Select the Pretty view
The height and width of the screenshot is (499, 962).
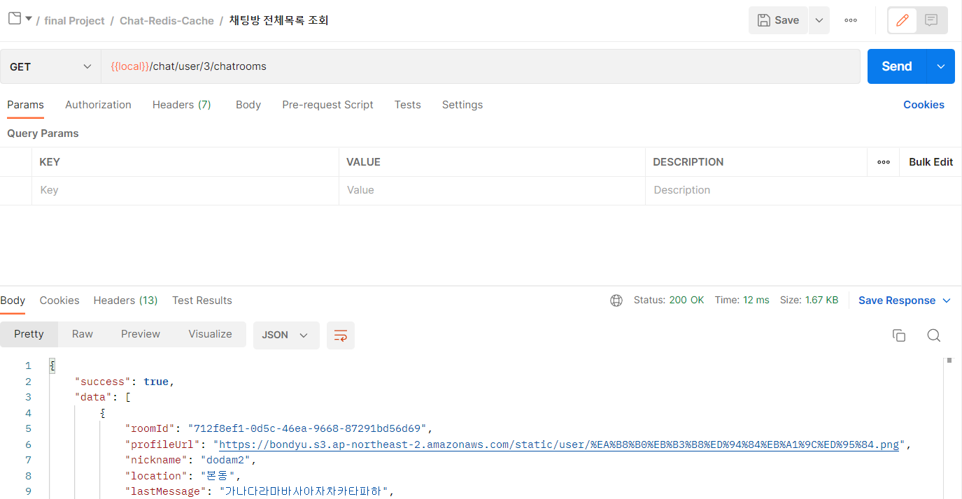pyautogui.click(x=29, y=334)
